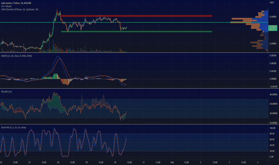The image size is (279, 165).
Task: Click the 40.00000 RSI axis value
Action: [274, 113]
